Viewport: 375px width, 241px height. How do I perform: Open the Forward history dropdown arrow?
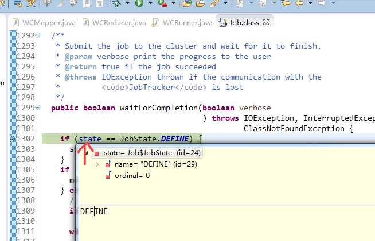[333, 3]
